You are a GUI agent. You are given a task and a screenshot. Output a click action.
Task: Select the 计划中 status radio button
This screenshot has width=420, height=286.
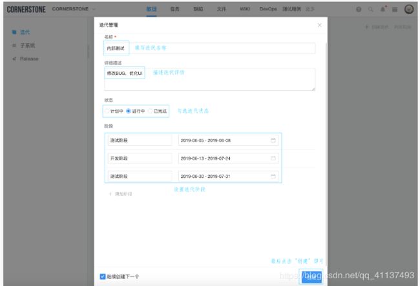pos(107,111)
